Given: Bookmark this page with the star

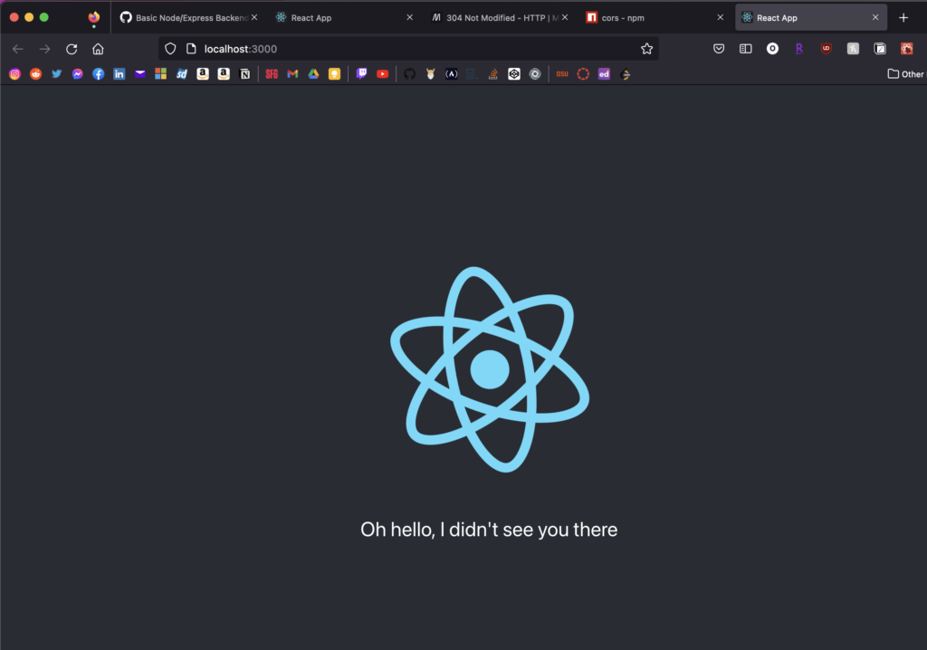Looking at the screenshot, I should [646, 49].
